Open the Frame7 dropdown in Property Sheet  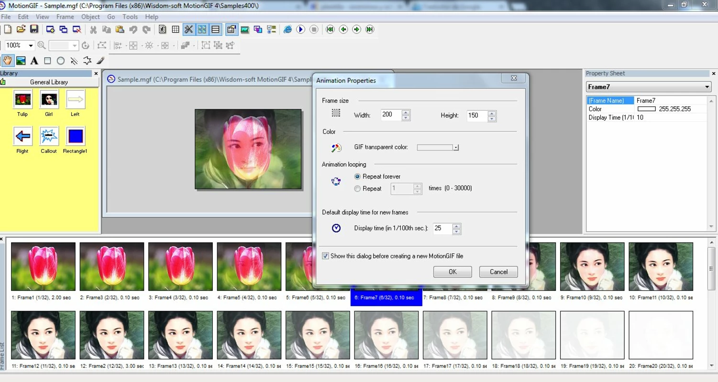pyautogui.click(x=707, y=87)
